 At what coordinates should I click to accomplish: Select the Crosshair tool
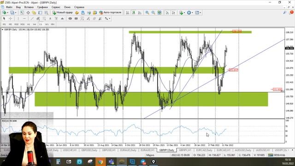[10, 18]
